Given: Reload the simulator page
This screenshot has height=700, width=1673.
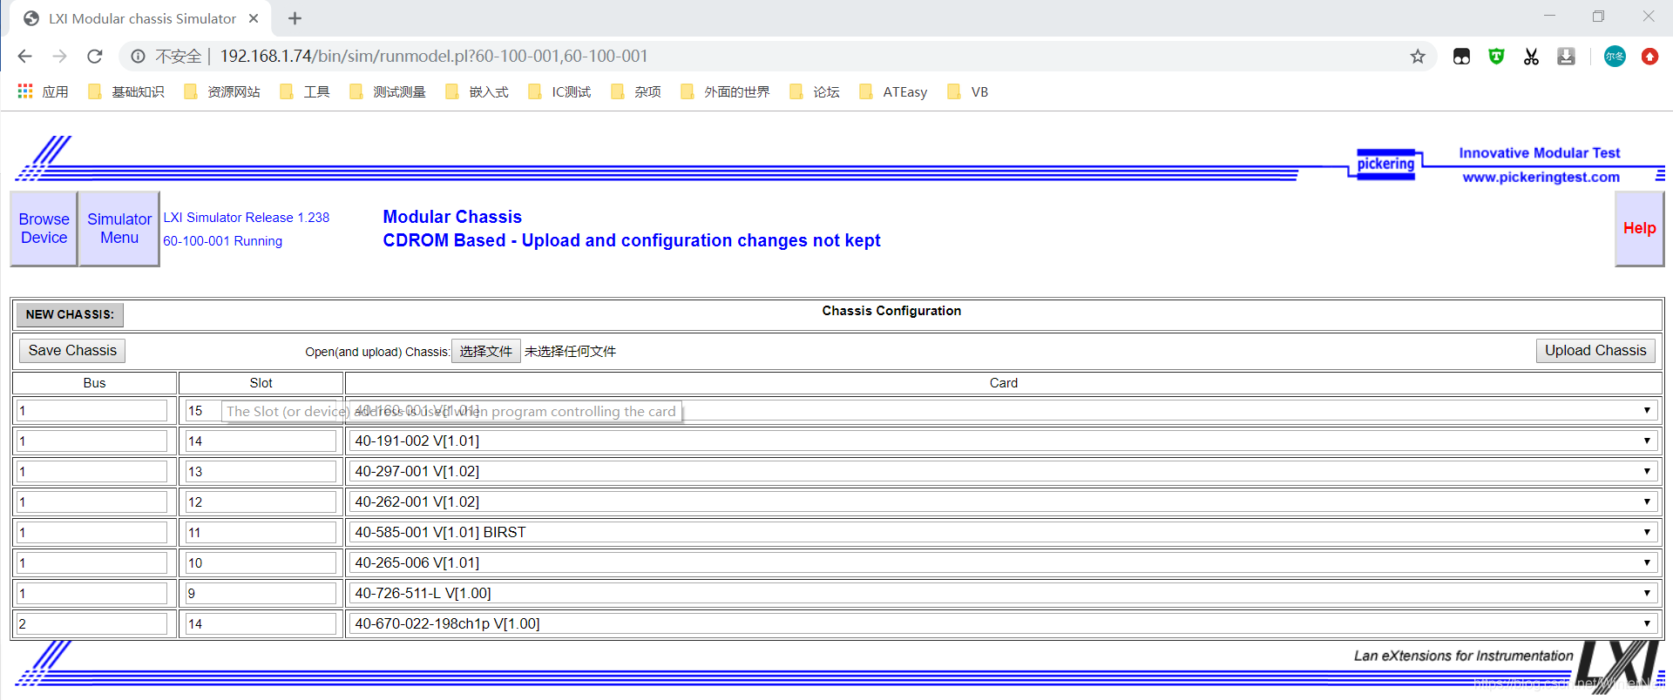Looking at the screenshot, I should 95,57.
